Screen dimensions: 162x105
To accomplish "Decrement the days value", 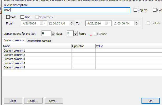I will 53,35.
